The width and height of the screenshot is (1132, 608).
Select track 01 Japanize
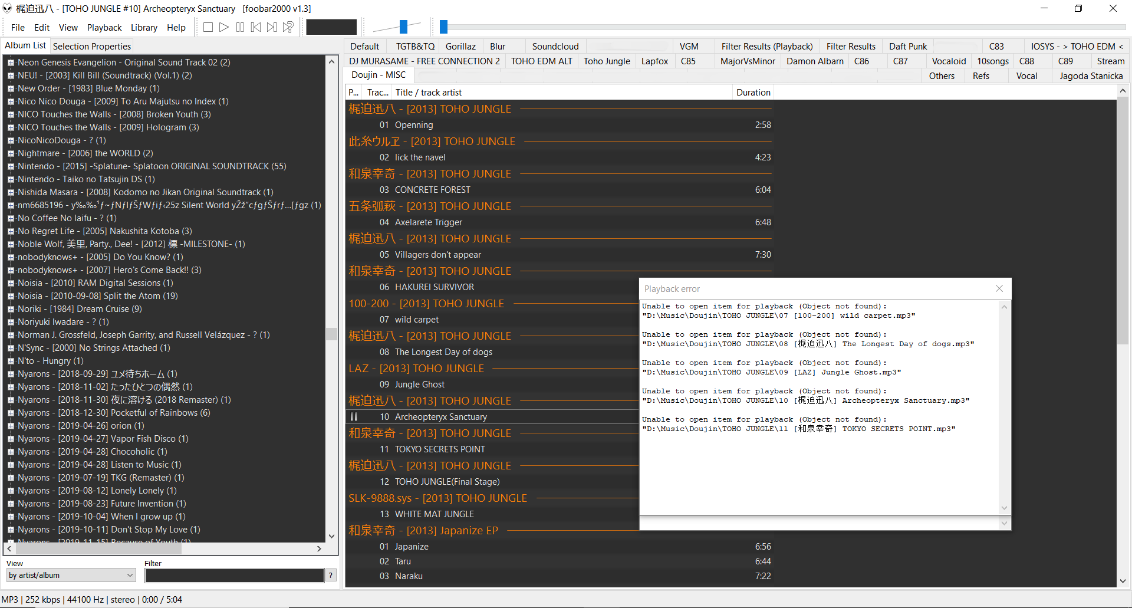click(x=559, y=547)
